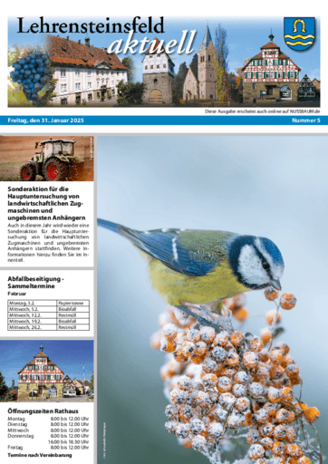Click the Freitag hours "8.00 bis 12.00 Uhr"

70,448
